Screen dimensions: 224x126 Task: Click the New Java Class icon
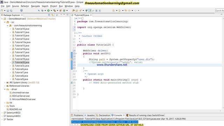coord(64,10)
